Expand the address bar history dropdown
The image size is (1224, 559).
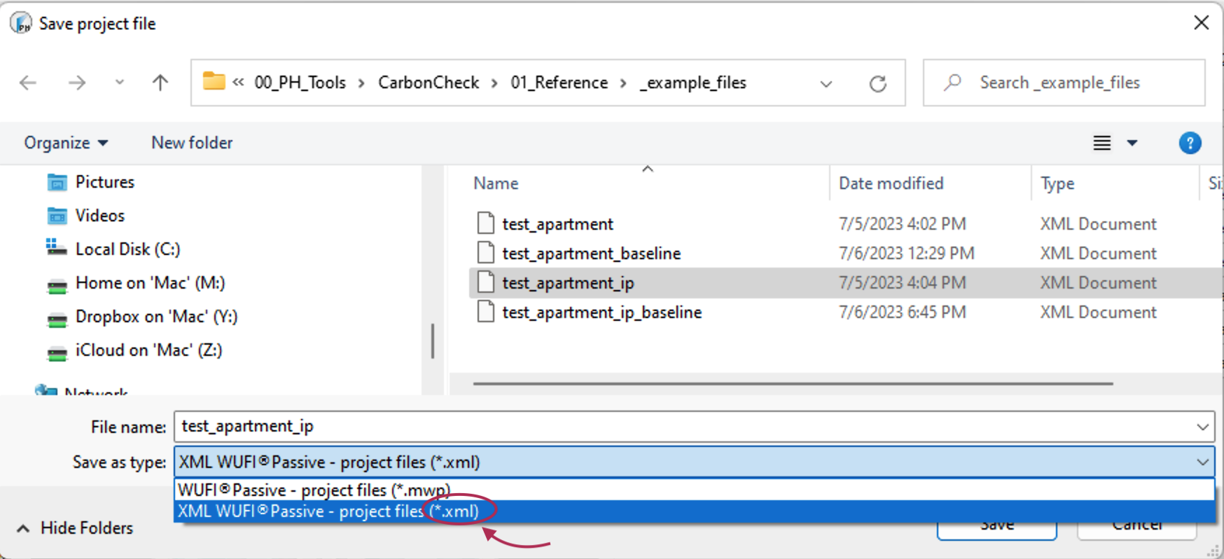826,83
